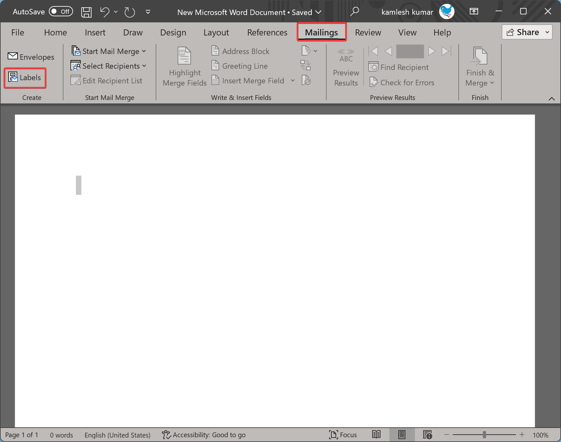
Task: Click the record number input box
Action: coord(410,51)
